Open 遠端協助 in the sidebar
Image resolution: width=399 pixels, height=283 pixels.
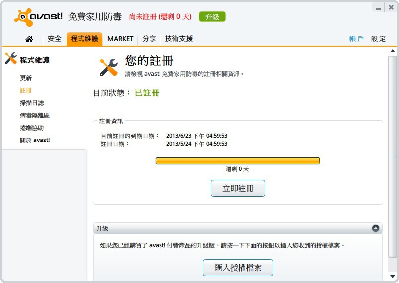point(32,128)
